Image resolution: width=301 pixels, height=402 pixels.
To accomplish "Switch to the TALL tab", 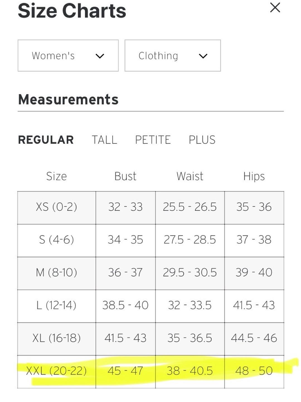I will point(105,140).
